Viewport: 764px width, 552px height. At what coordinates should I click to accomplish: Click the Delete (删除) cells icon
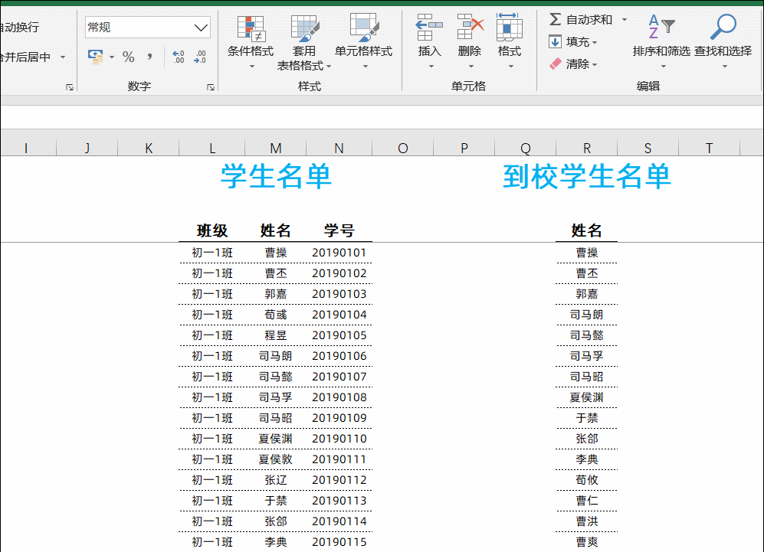[x=470, y=28]
